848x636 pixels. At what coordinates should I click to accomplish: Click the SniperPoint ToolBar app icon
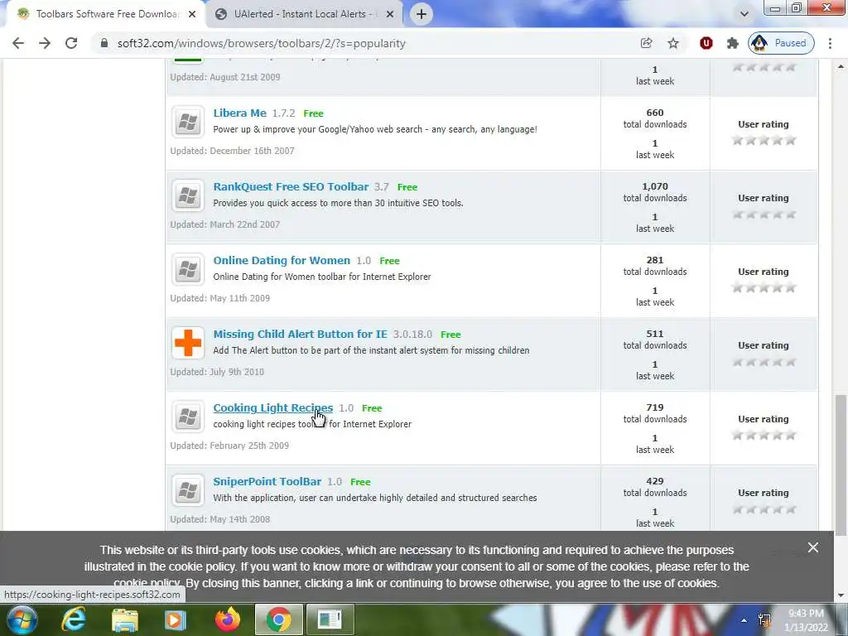188,490
